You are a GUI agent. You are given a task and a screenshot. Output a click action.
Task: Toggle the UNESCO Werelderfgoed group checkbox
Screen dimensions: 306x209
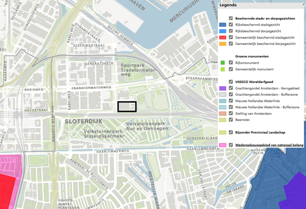coord(231,82)
